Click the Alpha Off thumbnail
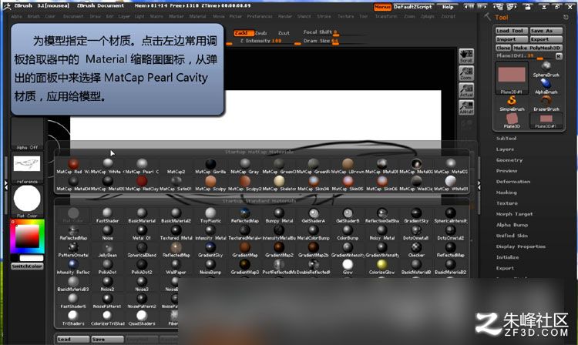This screenshot has height=345, width=578. [27, 134]
